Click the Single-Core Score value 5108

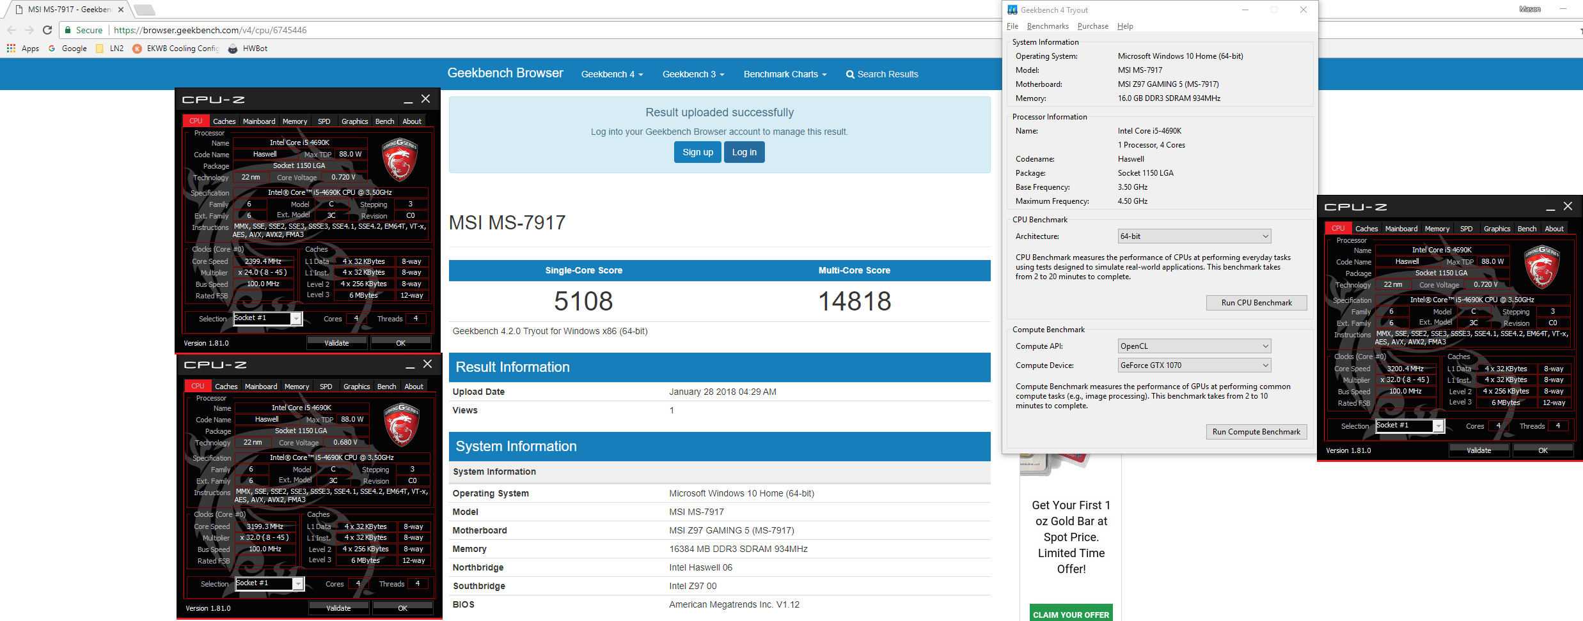[x=583, y=301]
